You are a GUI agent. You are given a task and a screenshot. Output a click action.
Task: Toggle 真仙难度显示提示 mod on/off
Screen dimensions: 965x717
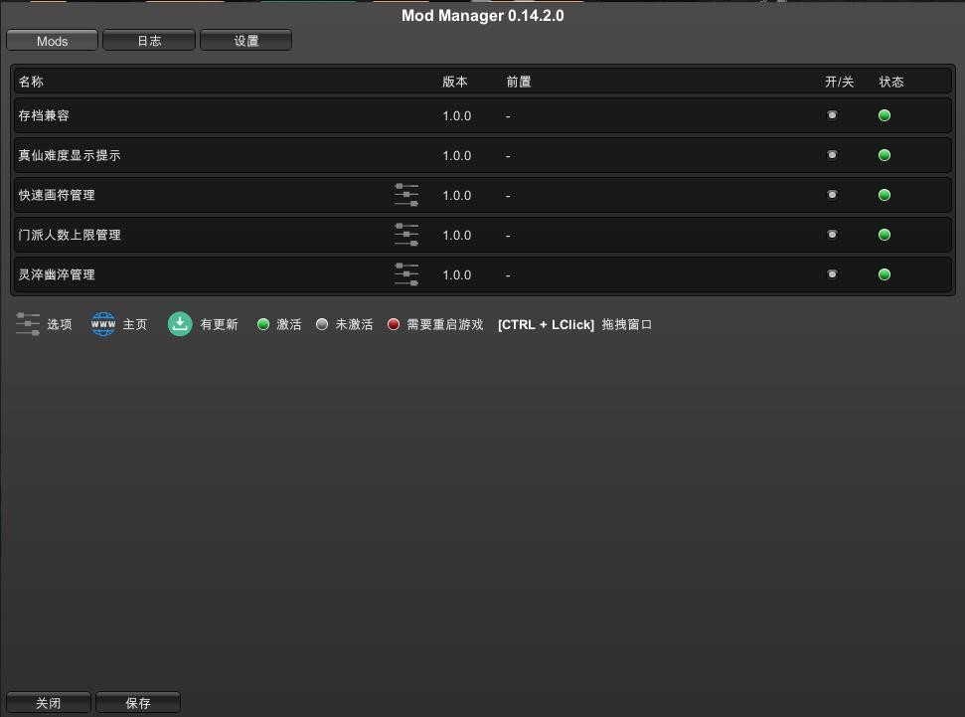(x=832, y=155)
